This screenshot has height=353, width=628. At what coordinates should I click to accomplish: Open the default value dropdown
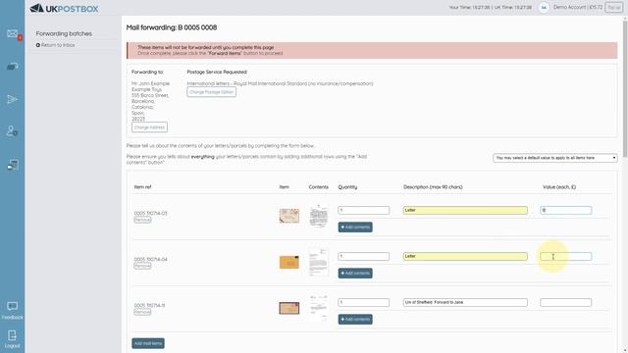555,158
